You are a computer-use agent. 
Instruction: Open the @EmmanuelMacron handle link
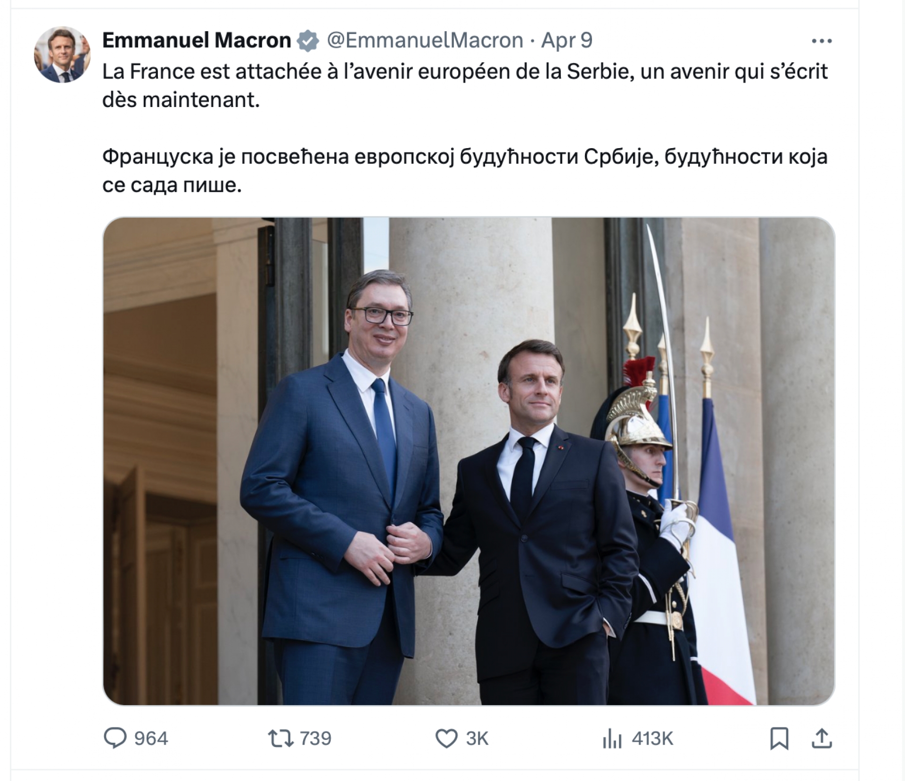coord(425,41)
